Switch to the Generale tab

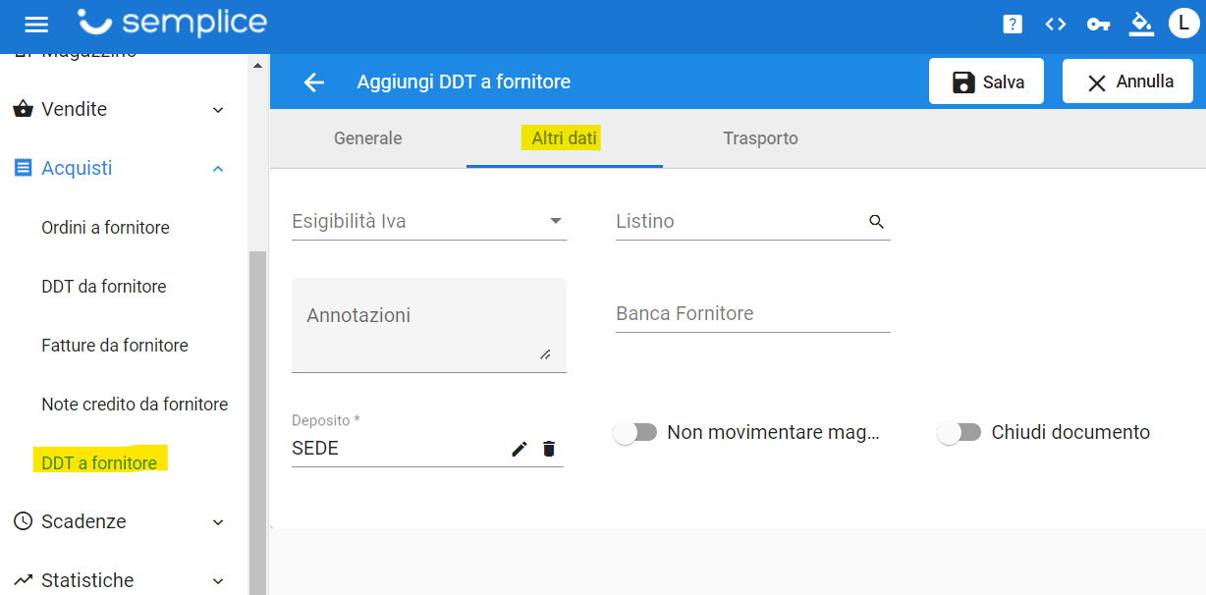click(x=368, y=138)
